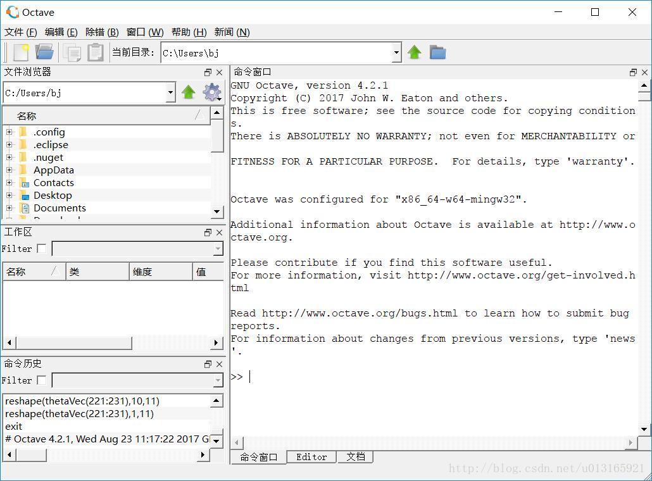The height and width of the screenshot is (481, 652).
Task: Switch to the Editor tab
Action: click(311, 457)
